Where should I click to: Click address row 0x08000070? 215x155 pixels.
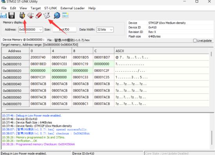coord(15,104)
